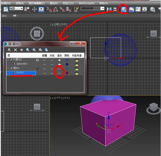The width and height of the screenshot is (161, 156).
Task: Open the 图形编辑器(D) menu
Action: click(x=37, y=3)
